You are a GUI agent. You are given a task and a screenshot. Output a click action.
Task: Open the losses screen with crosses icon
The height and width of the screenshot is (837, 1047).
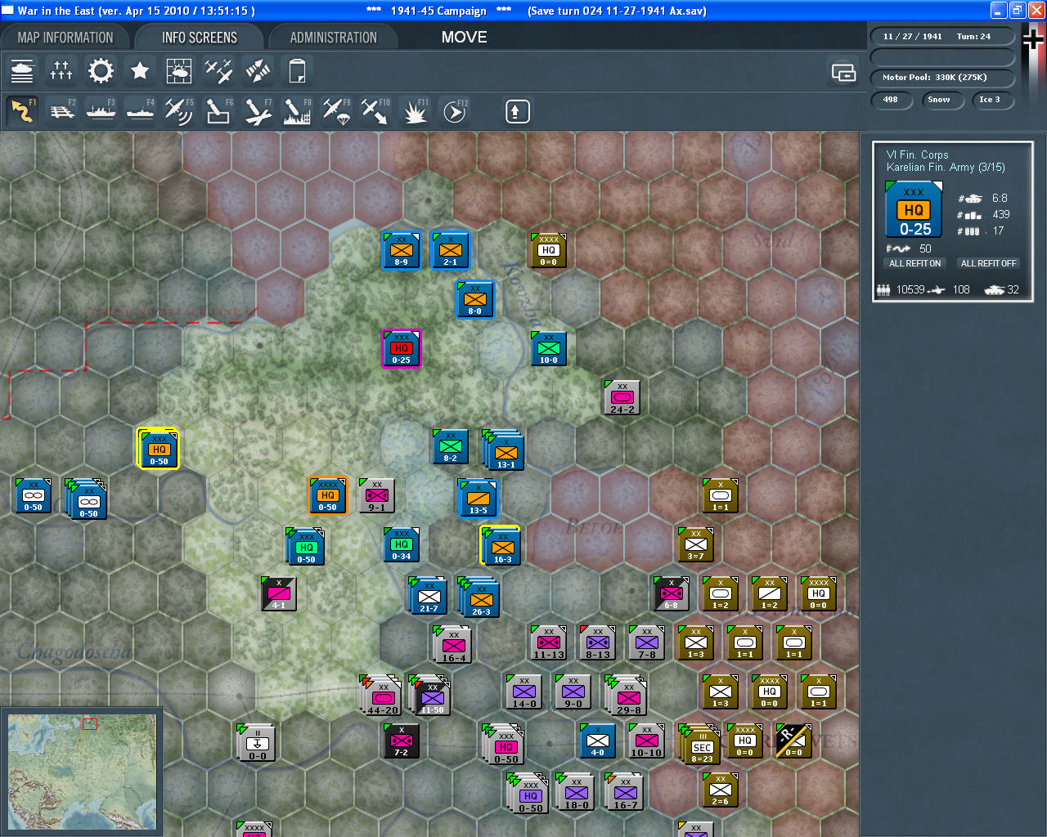pos(61,71)
